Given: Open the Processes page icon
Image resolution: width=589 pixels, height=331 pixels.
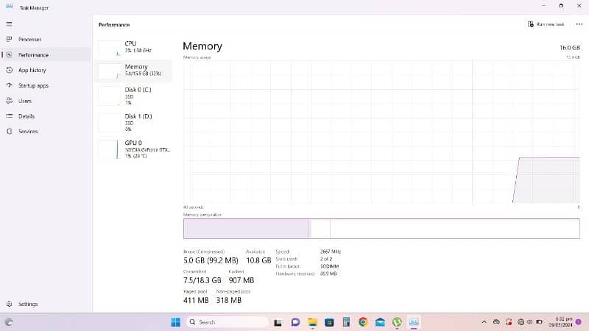Looking at the screenshot, I should click(x=9, y=39).
